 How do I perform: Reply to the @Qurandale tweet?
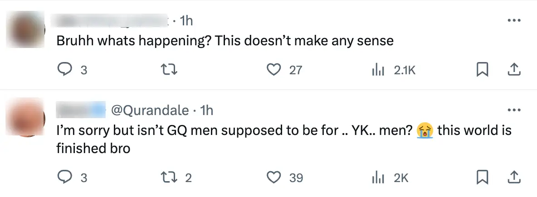click(66, 178)
